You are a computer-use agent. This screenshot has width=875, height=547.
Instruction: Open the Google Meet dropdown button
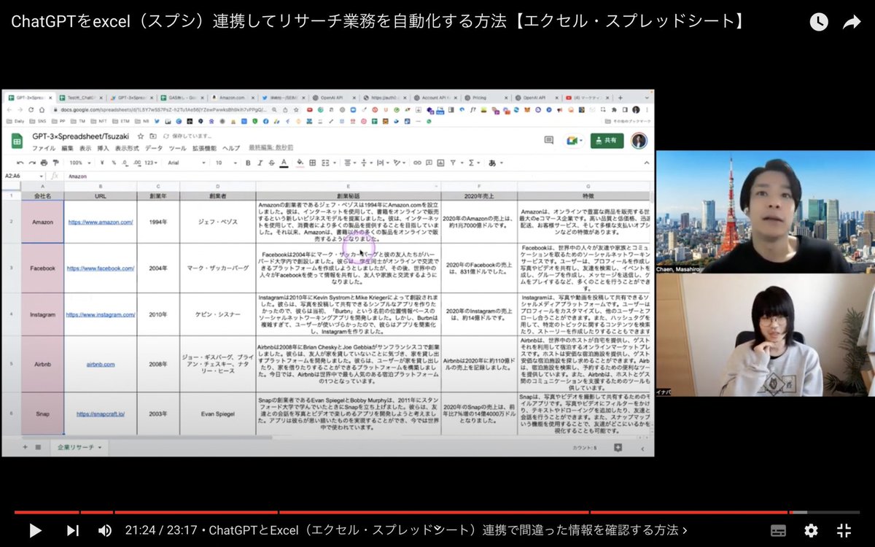pyautogui.click(x=575, y=140)
